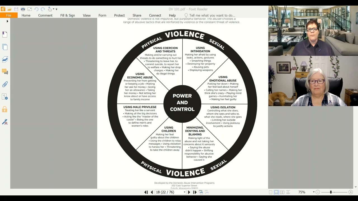Switch to the Home tab

(26, 15)
